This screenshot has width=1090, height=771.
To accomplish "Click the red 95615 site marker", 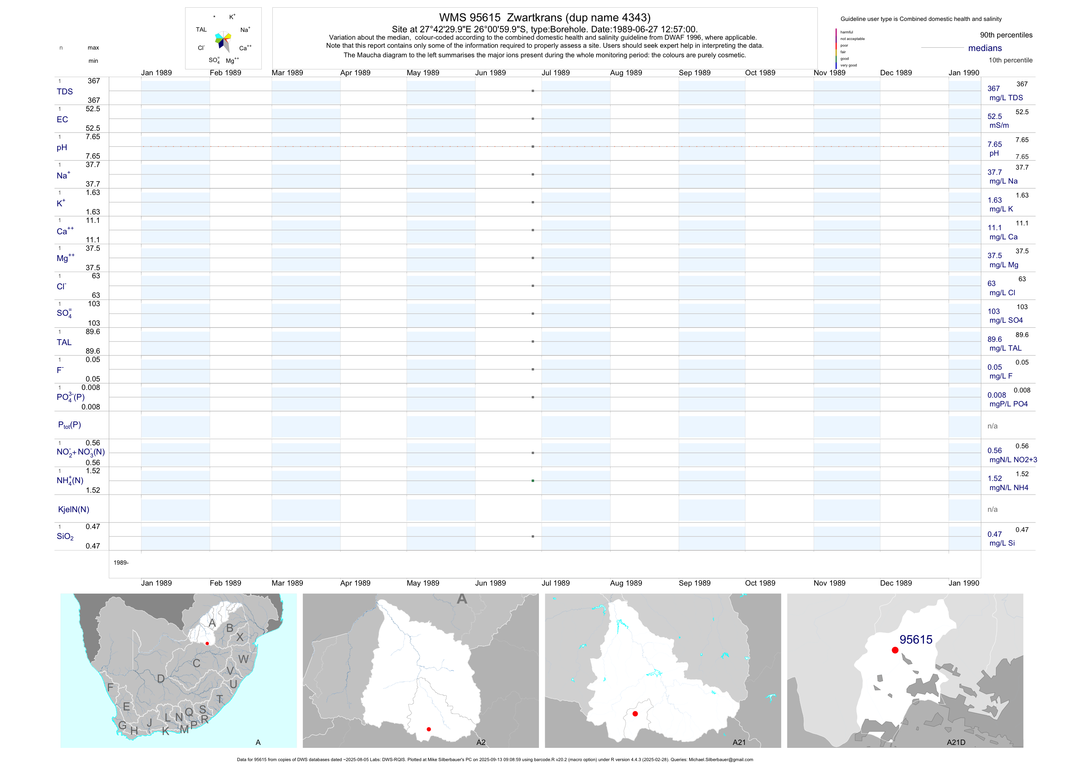I will coord(895,650).
